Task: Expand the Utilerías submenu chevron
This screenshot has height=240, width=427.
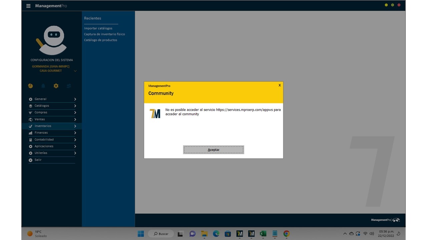Action: tap(75, 153)
